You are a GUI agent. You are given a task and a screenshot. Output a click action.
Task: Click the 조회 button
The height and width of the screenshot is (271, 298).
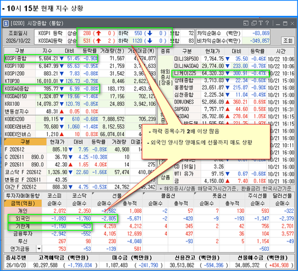coord(288,40)
